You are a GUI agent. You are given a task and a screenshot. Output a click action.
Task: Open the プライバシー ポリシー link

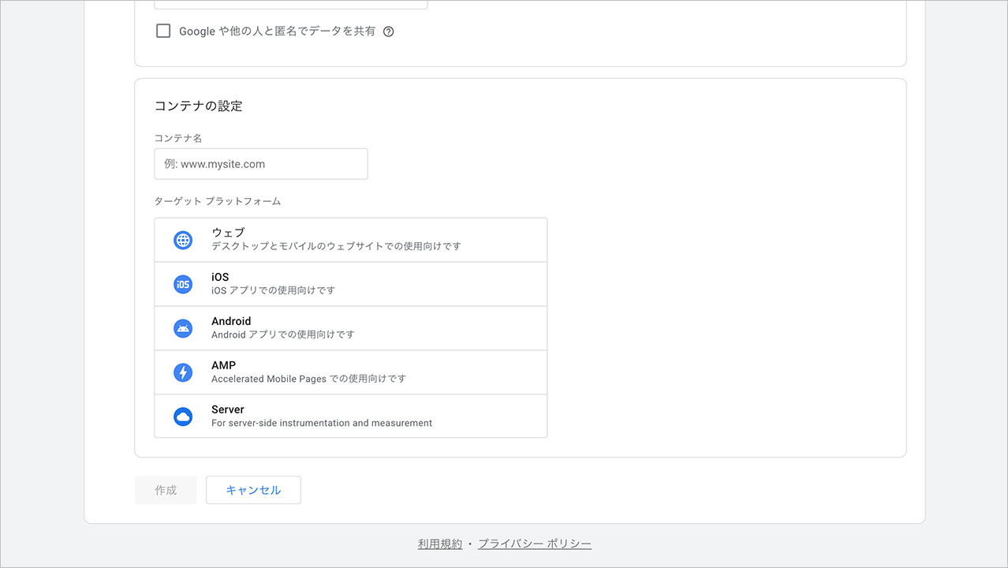point(534,544)
